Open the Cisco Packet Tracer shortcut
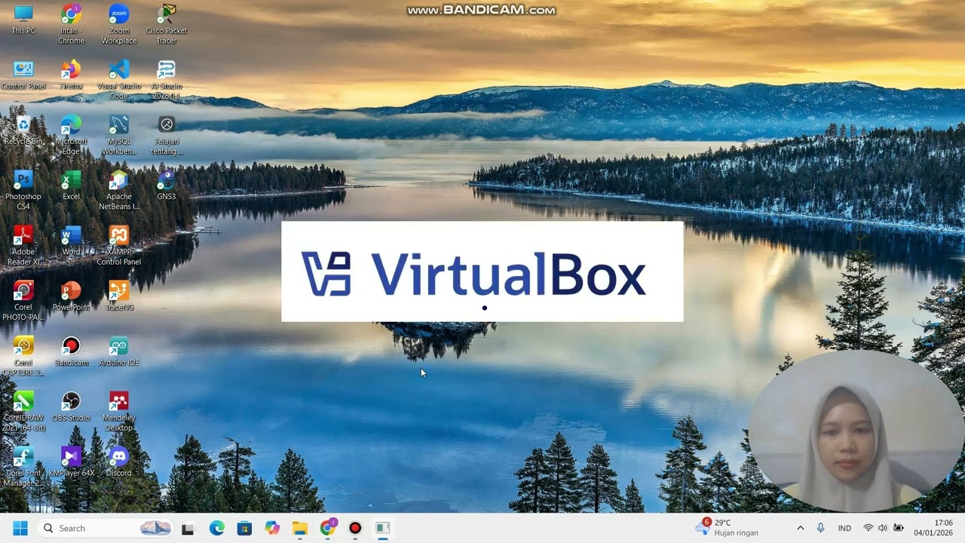This screenshot has width=965, height=543. [167, 25]
